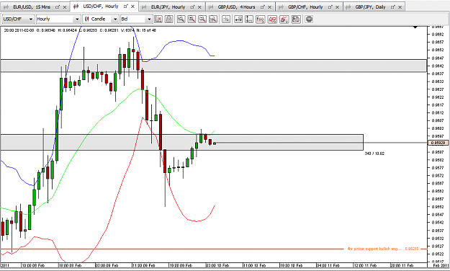The height and width of the screenshot is (271, 450).
Task: Enable the crosshair cursor tool
Action: (226, 19)
